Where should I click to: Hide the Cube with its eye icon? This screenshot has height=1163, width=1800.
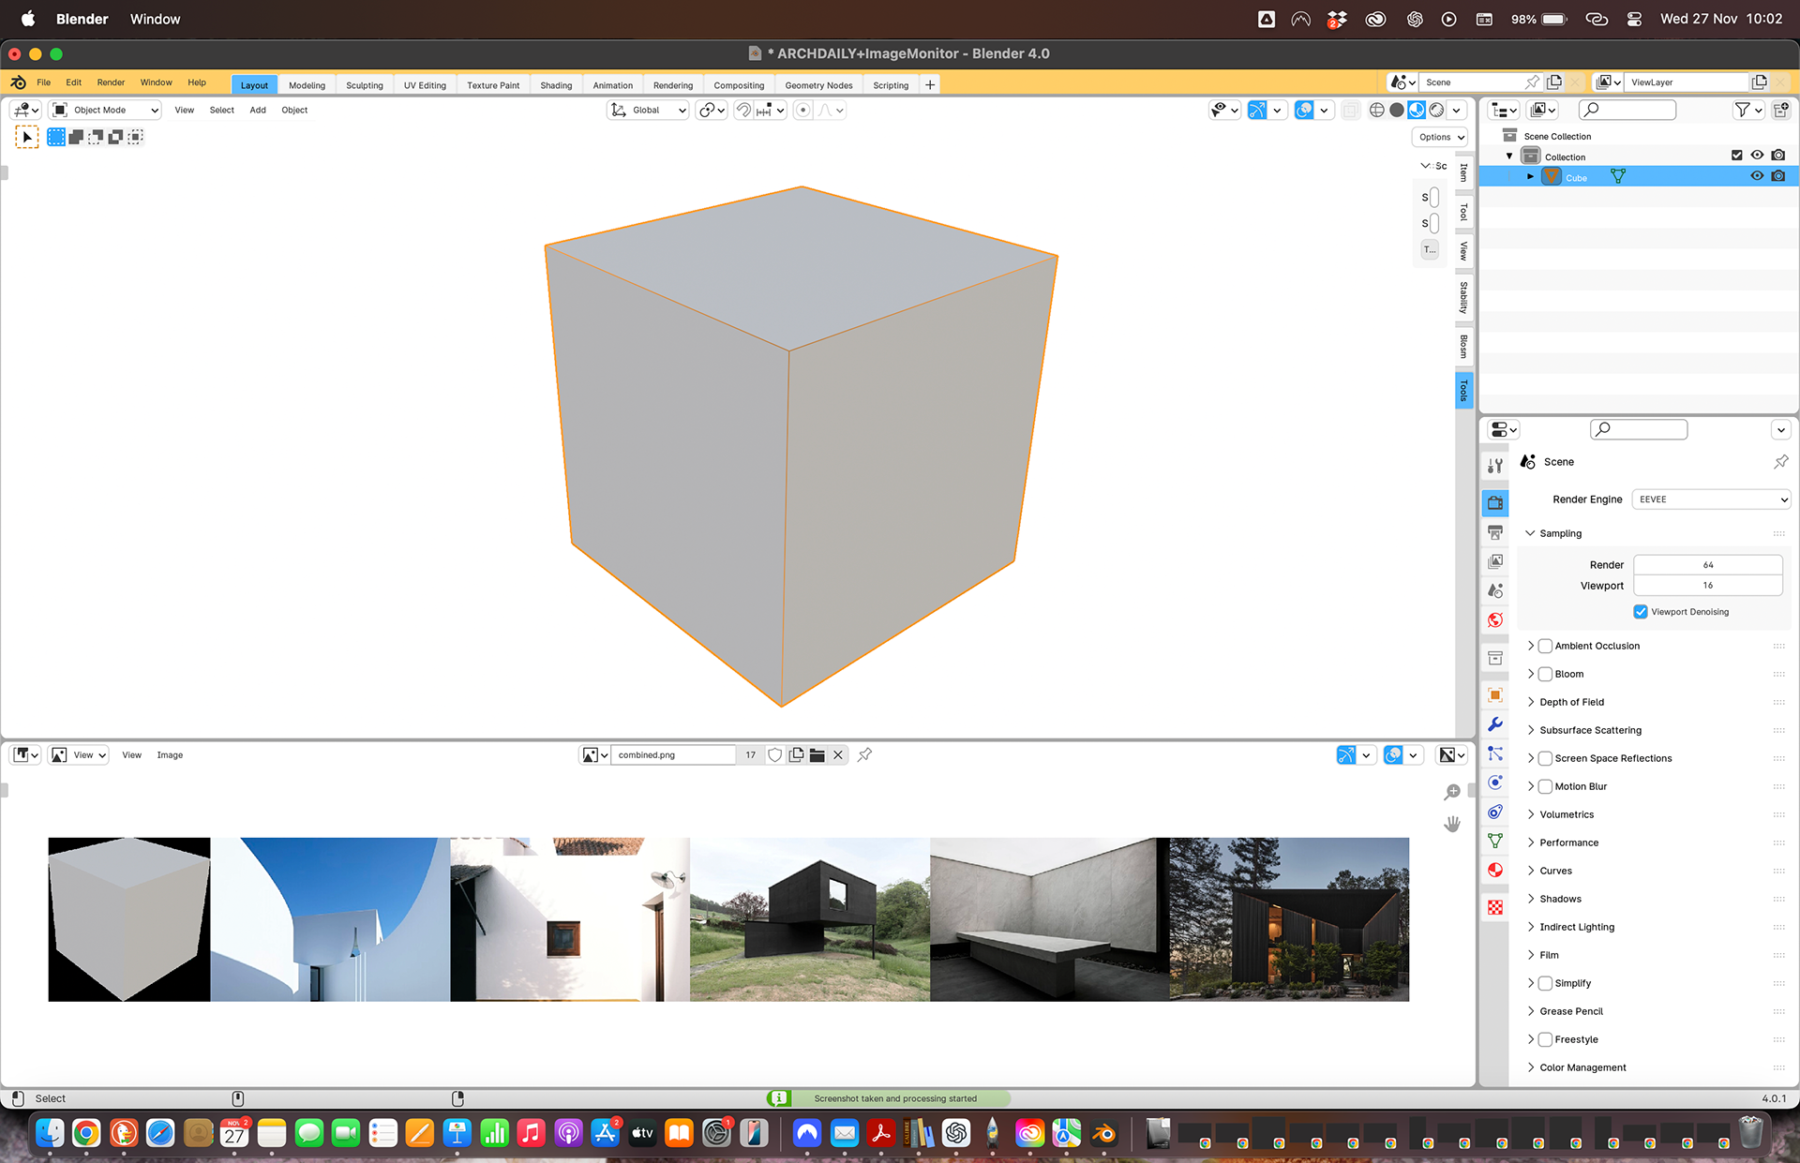(1757, 177)
